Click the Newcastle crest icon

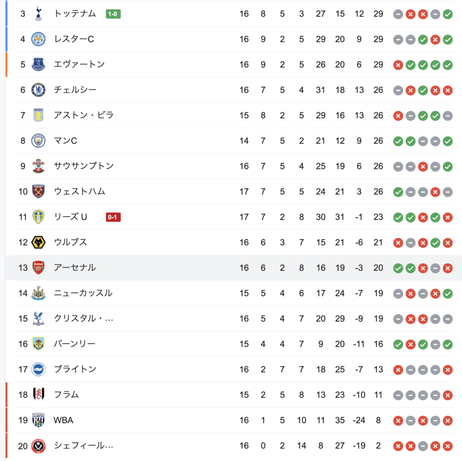(x=38, y=293)
